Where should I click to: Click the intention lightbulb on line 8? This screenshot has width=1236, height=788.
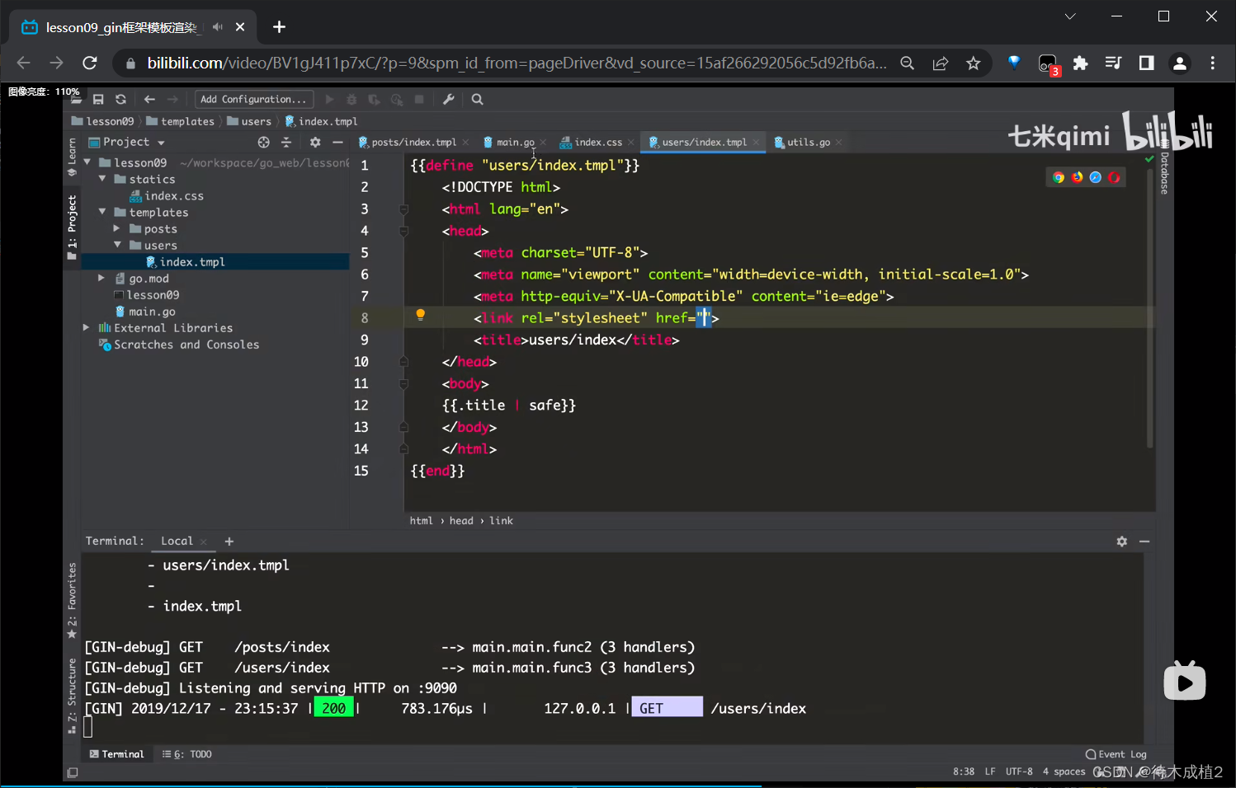pos(420,314)
